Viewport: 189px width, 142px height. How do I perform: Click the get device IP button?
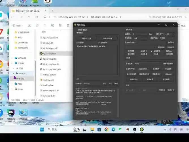click(156, 74)
